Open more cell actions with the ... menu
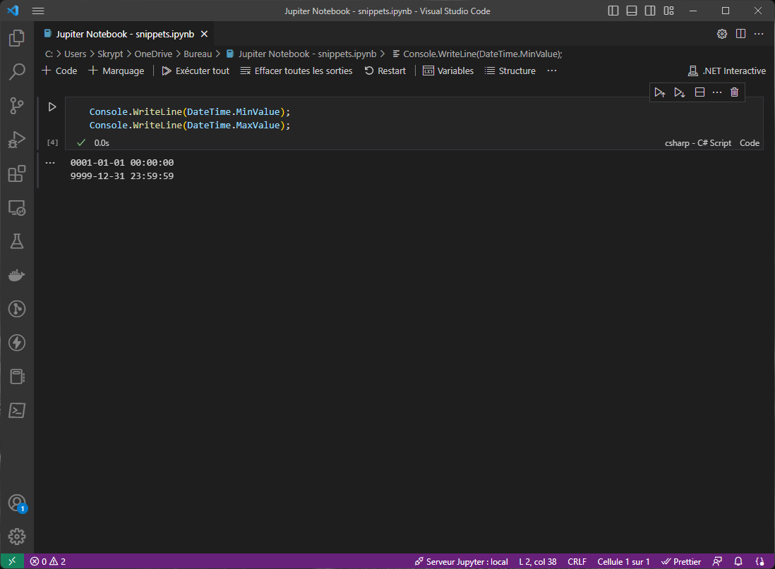The height and width of the screenshot is (569, 775). tap(717, 92)
